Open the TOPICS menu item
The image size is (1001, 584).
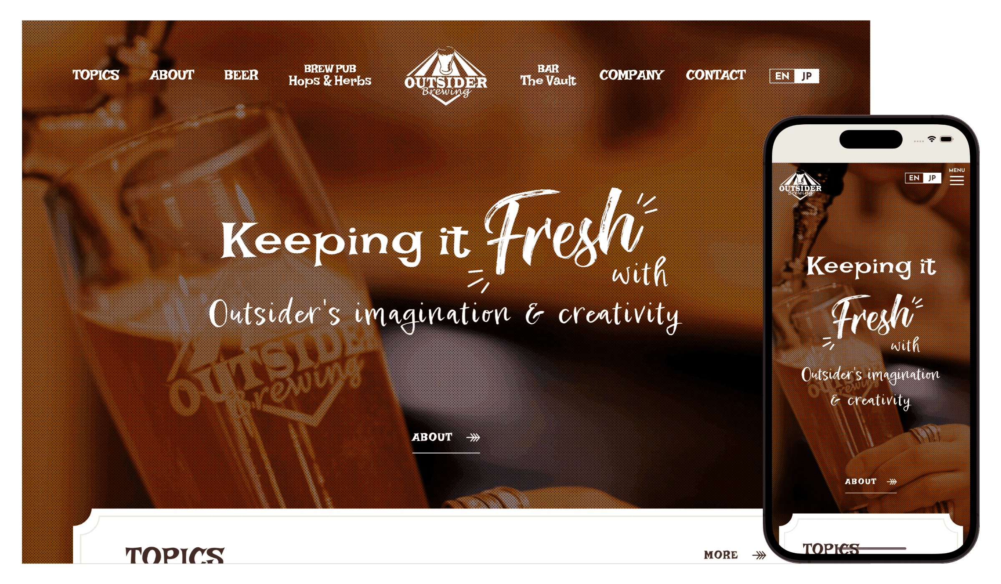pyautogui.click(x=96, y=75)
